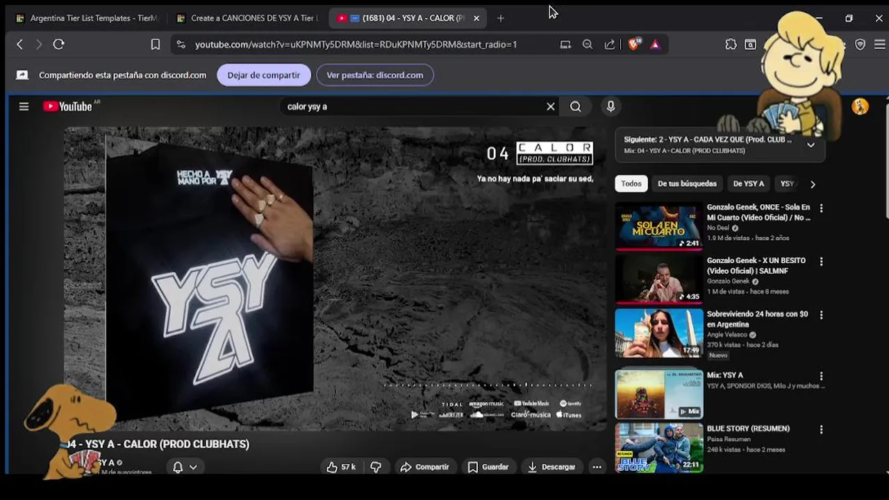
Task: Go back with the browser back arrow
Action: pos(19,44)
